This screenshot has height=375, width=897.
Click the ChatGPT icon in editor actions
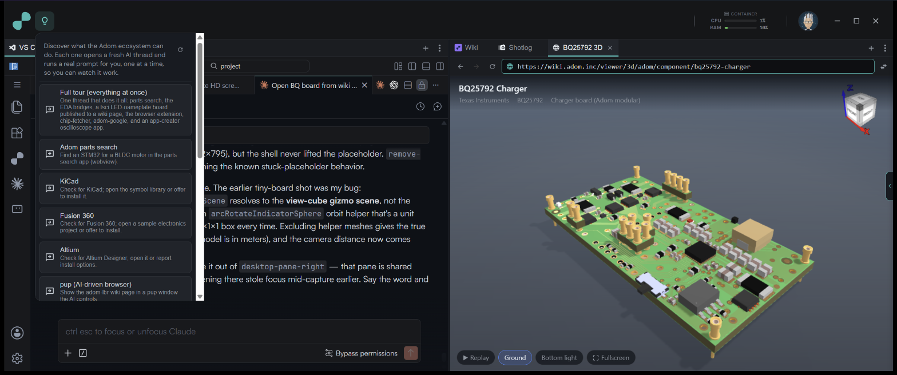click(x=394, y=85)
